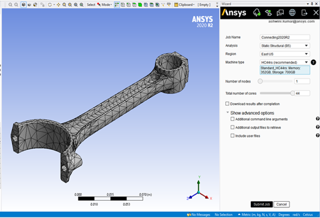Click the first magnifier icon in the toolbar
The height and width of the screenshot is (218, 320).
click(10, 4)
